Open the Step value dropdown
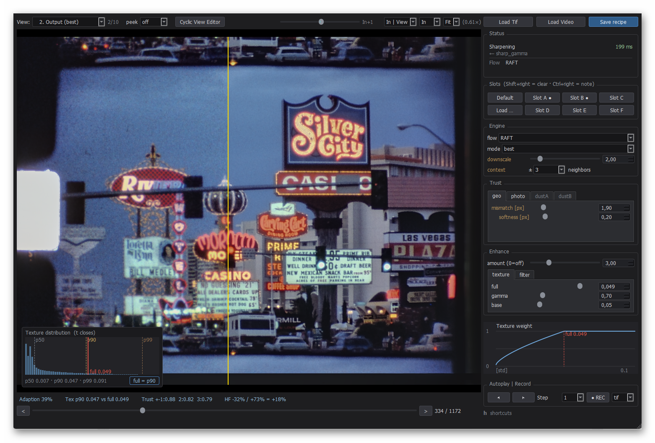 [573, 397]
